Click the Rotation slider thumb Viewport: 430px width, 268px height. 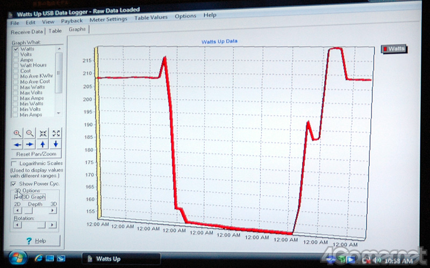41,225
